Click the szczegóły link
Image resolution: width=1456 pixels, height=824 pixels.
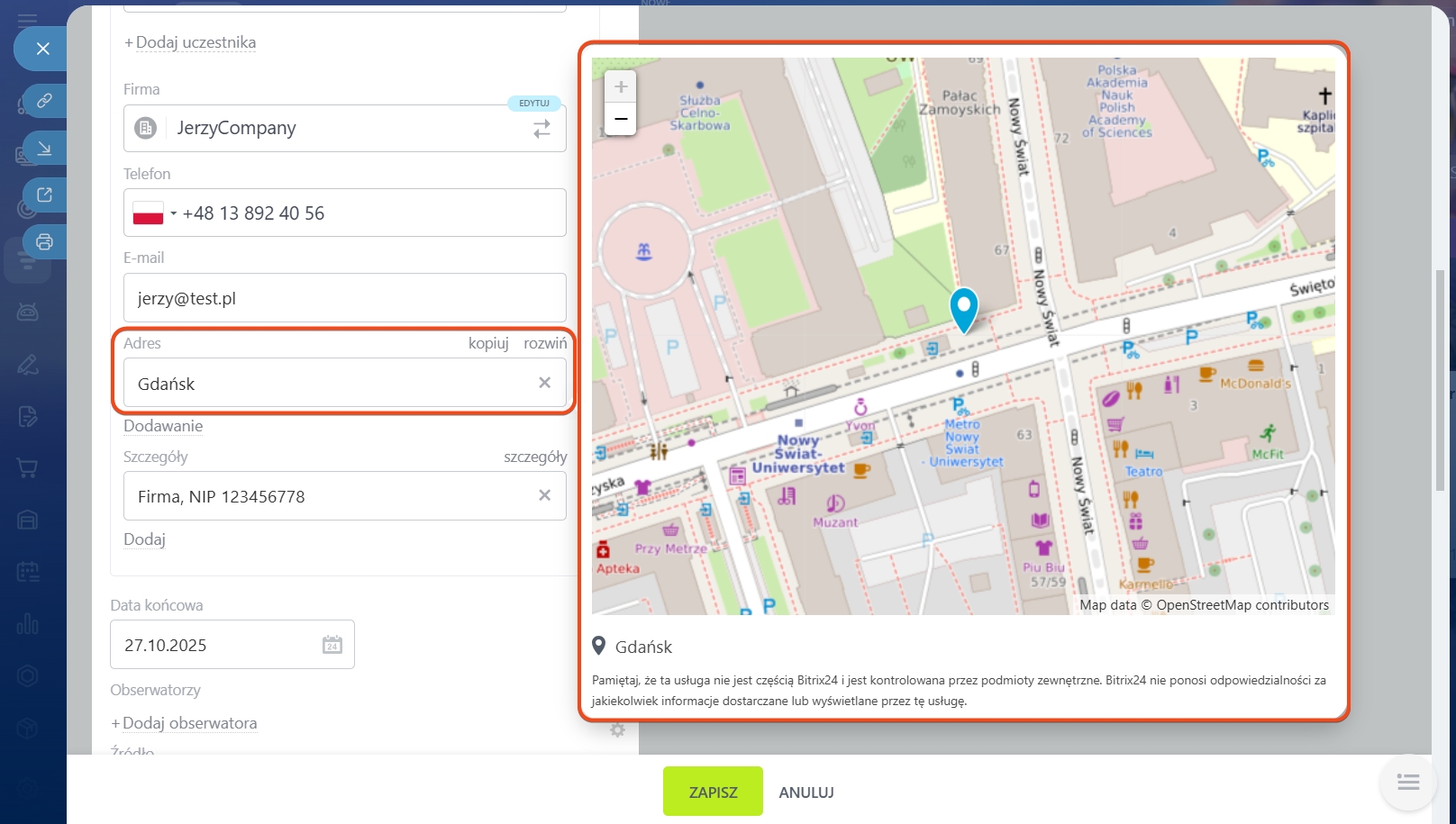point(535,457)
